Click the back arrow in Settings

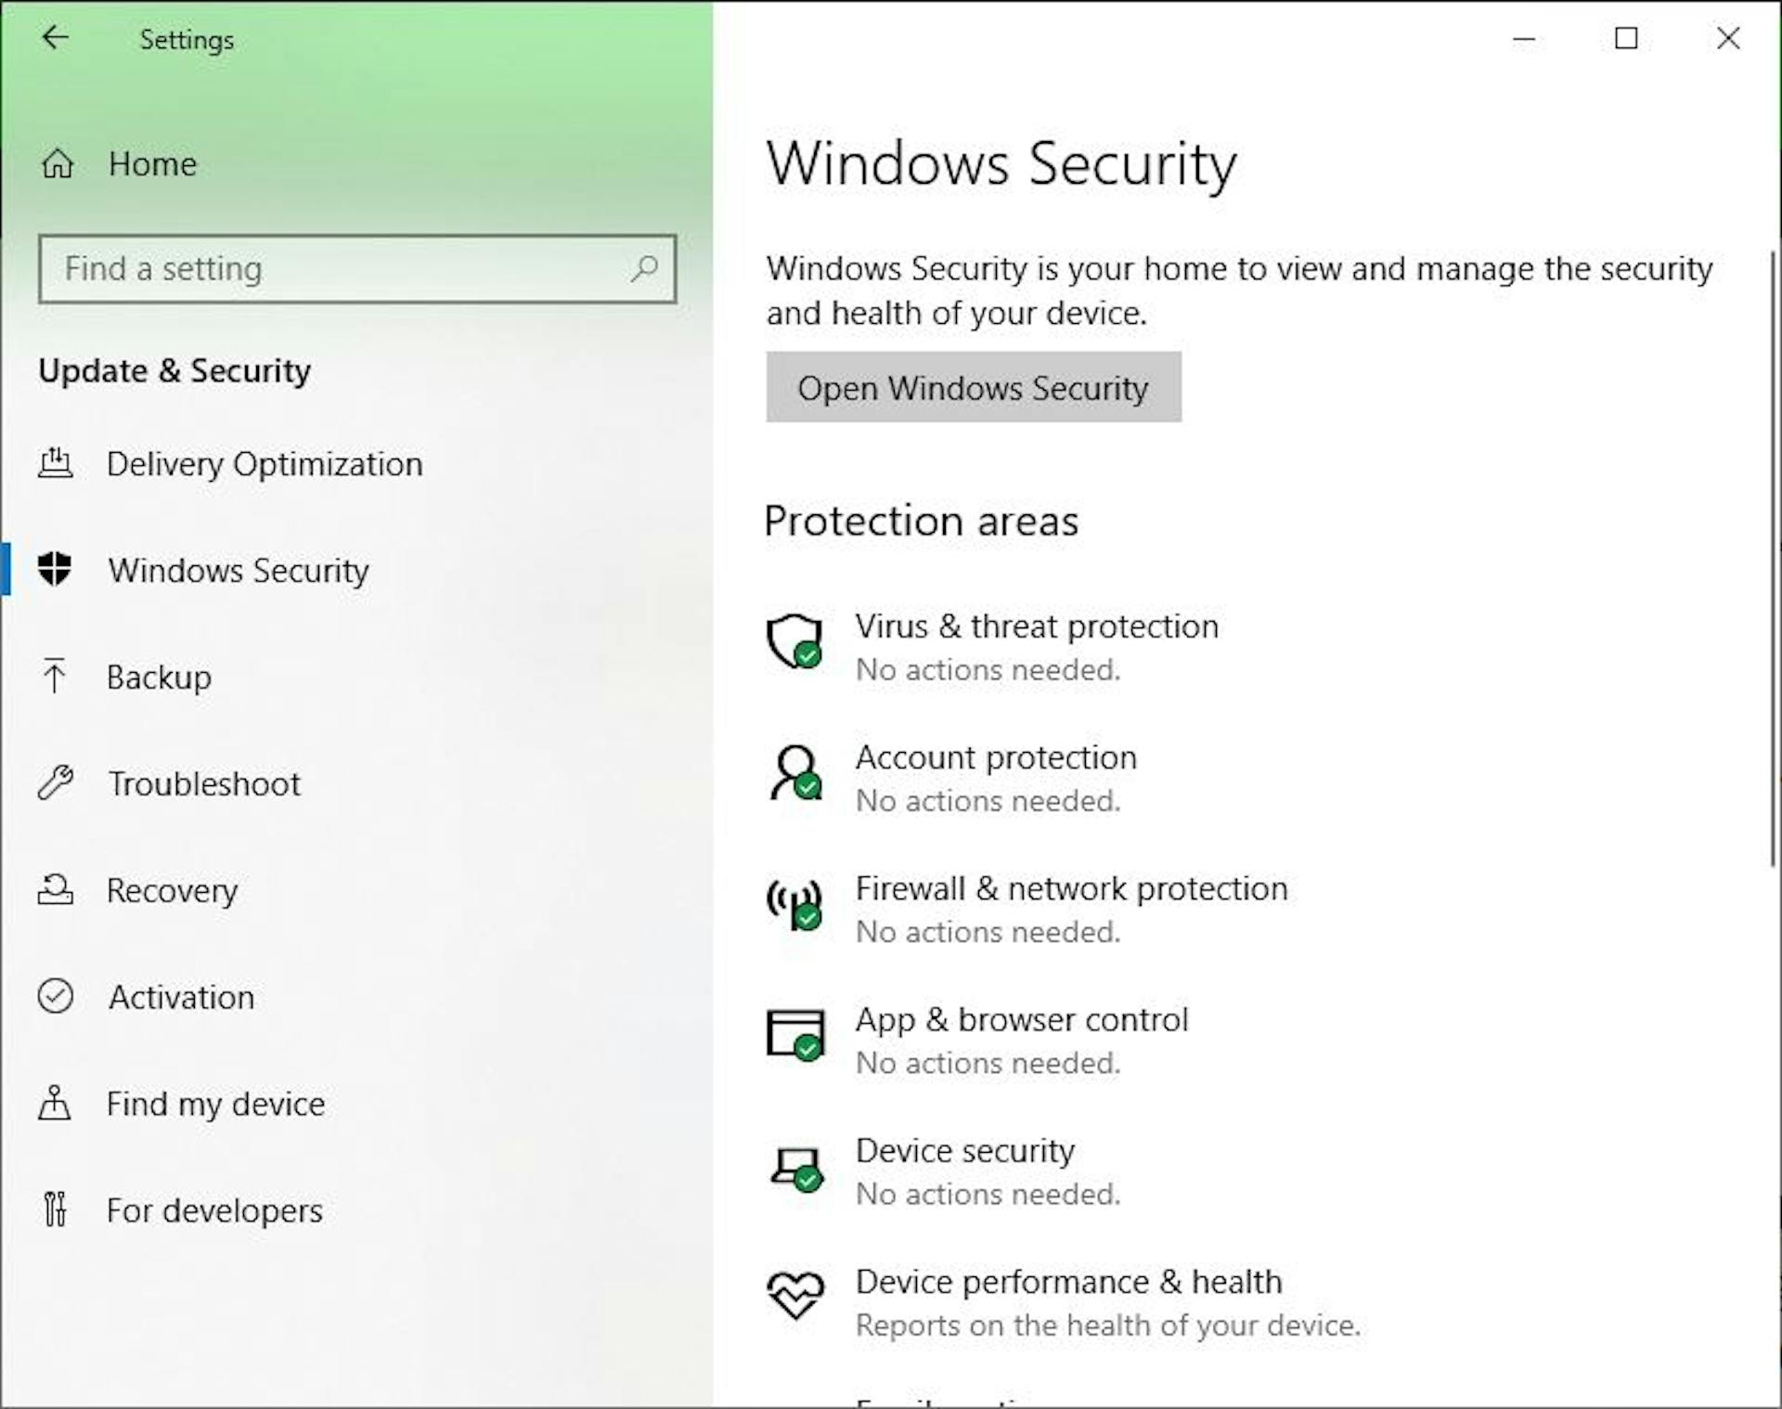56,38
